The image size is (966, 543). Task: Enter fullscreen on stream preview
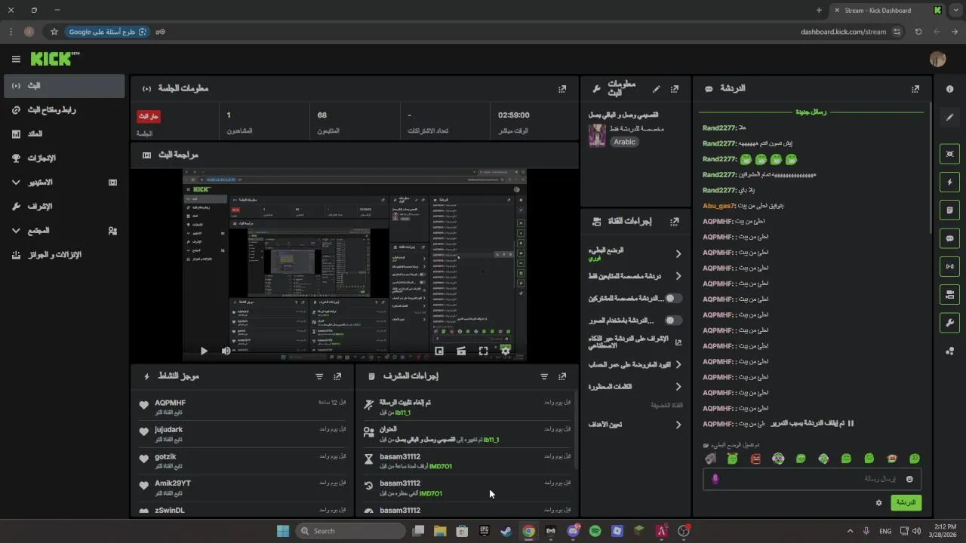483,351
